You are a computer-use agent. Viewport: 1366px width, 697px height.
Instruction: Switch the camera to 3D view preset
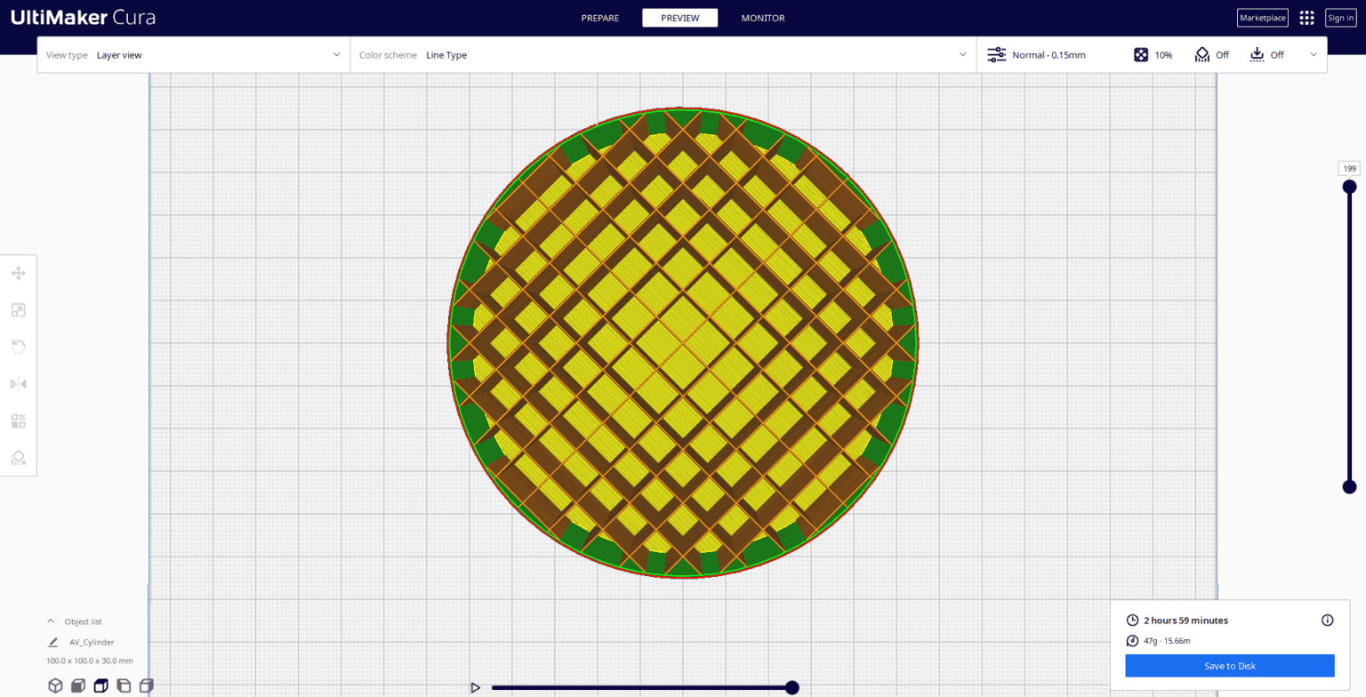click(x=55, y=685)
